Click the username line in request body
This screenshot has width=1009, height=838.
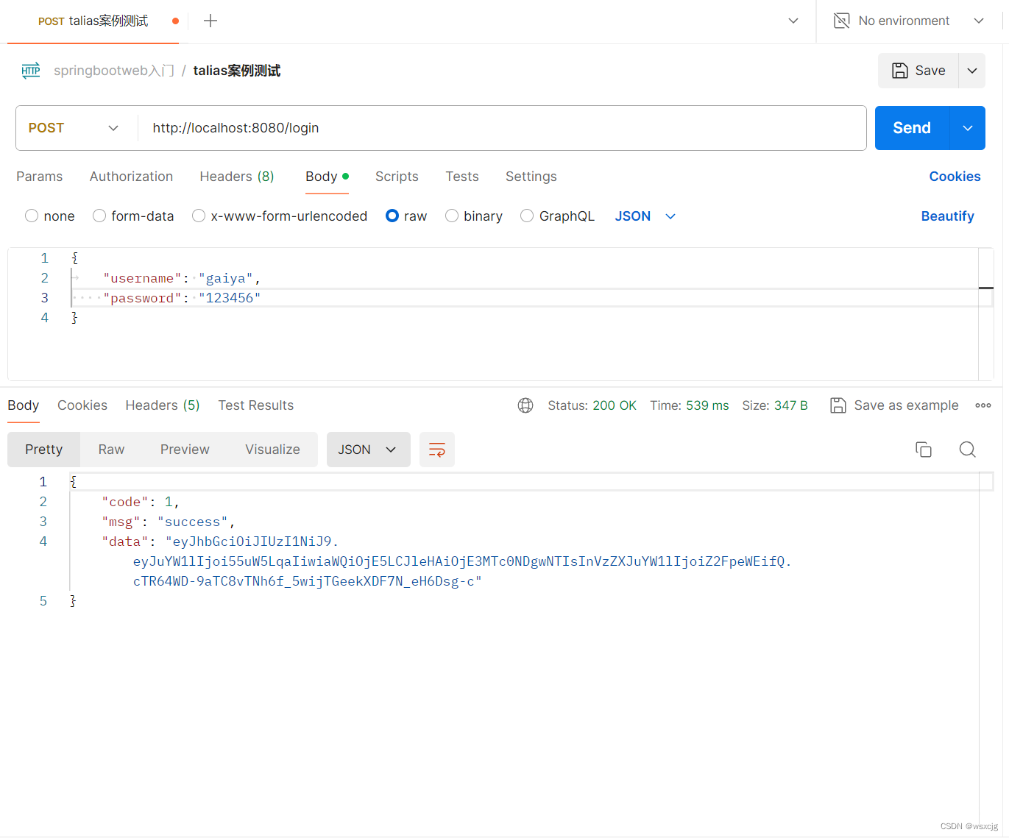tap(525, 278)
